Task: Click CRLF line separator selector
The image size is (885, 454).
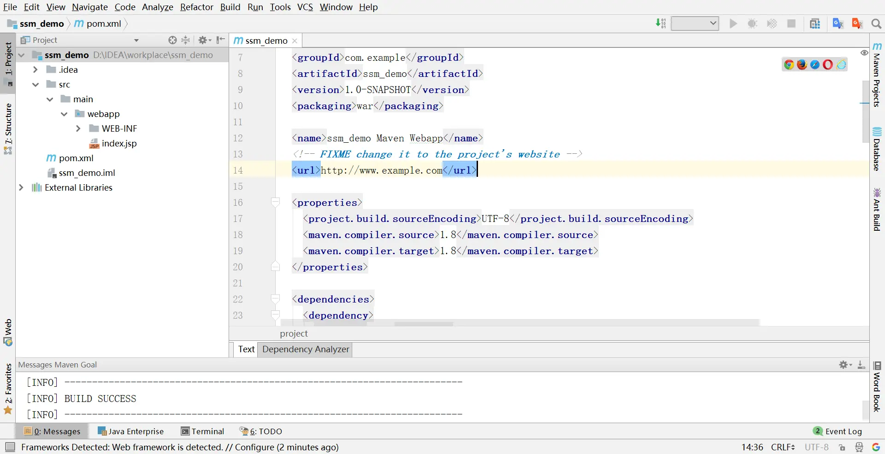Action: pos(783,447)
